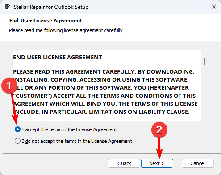
Task: Select 'I do not accept the terms' option
Action: 17,141
